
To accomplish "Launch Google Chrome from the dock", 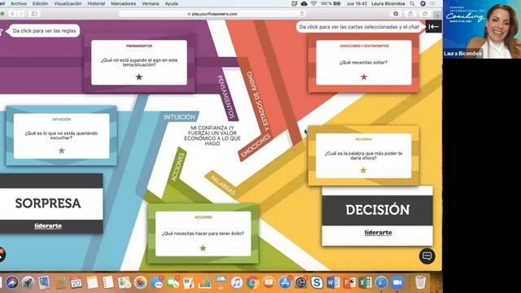I will point(252,282).
